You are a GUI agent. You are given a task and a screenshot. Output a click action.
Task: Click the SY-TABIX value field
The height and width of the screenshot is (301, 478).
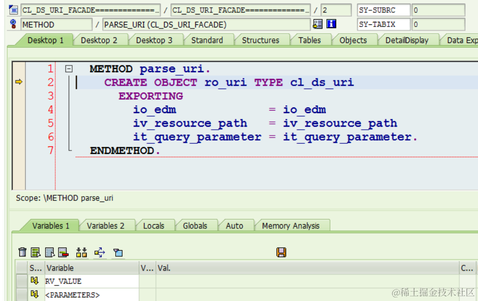(438, 24)
